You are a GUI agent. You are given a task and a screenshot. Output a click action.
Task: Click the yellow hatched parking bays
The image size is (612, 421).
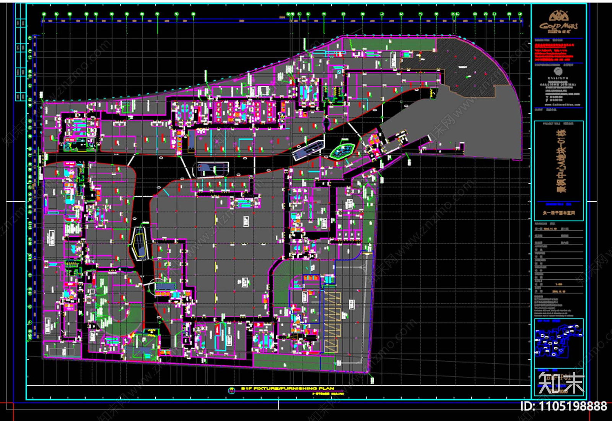332,322
